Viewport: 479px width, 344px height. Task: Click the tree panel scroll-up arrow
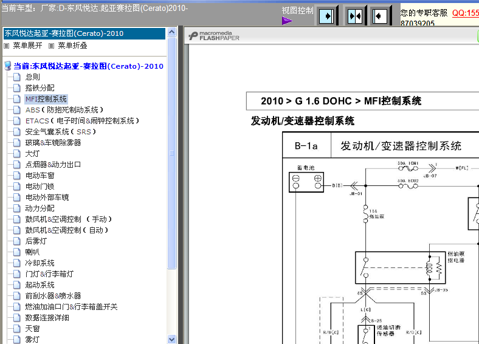[171, 32]
